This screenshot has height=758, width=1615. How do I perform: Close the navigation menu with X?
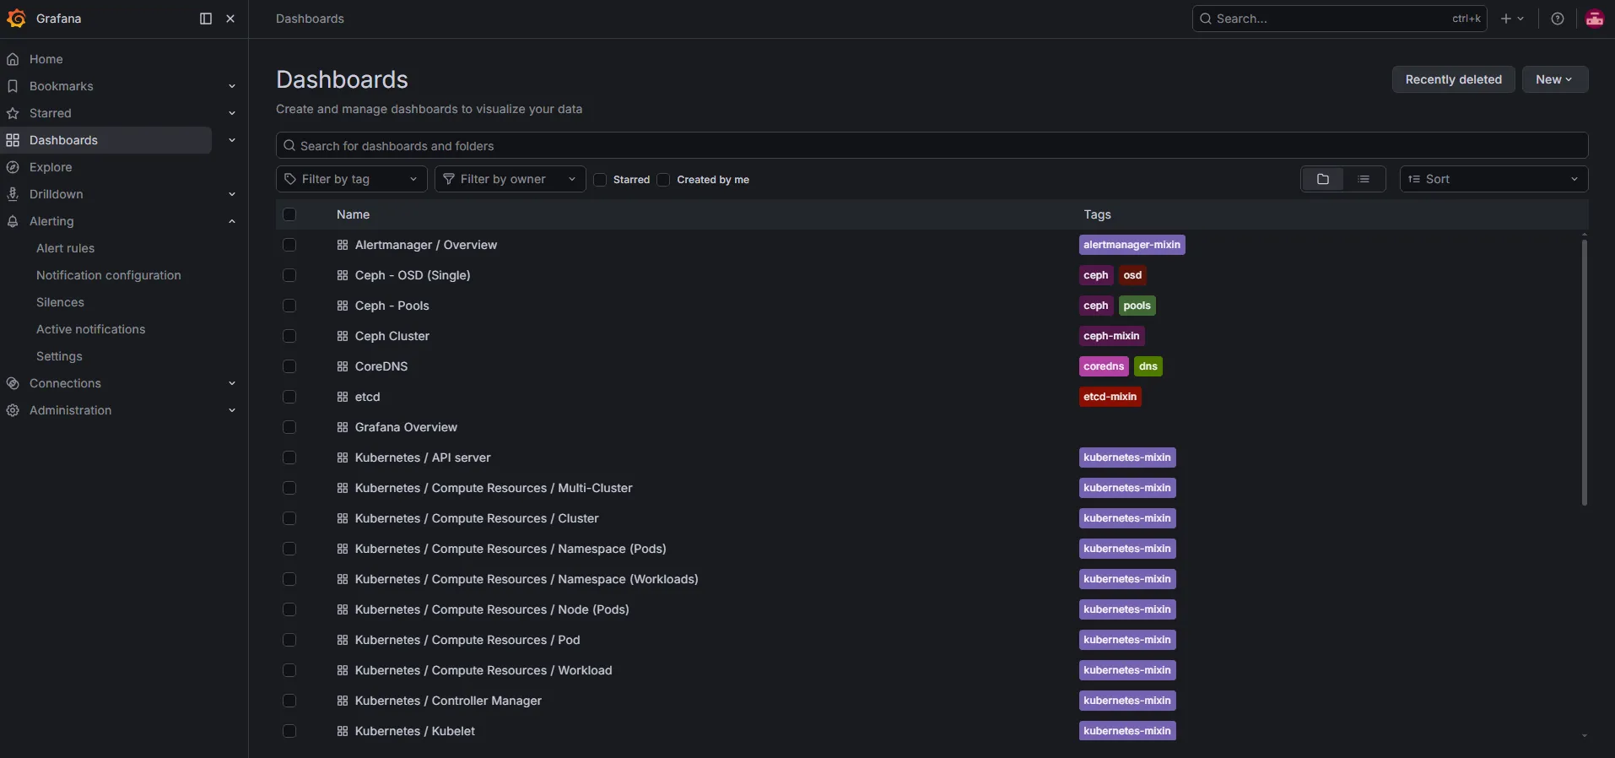point(230,19)
